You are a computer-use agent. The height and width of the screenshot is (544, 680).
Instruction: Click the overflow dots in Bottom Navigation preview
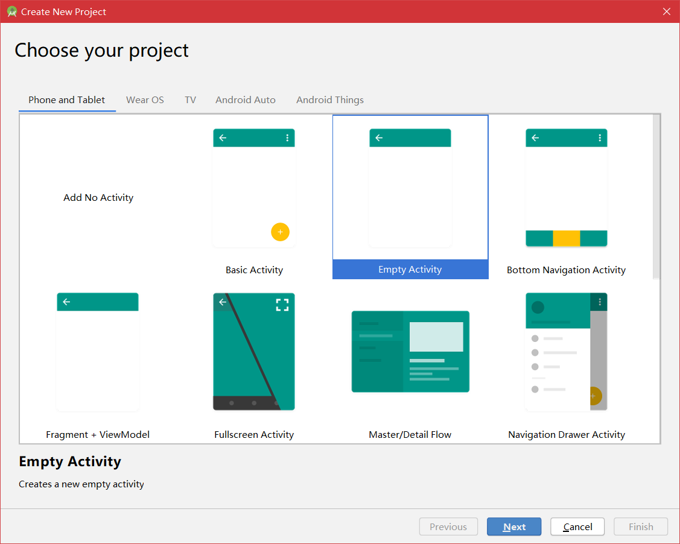pos(600,138)
